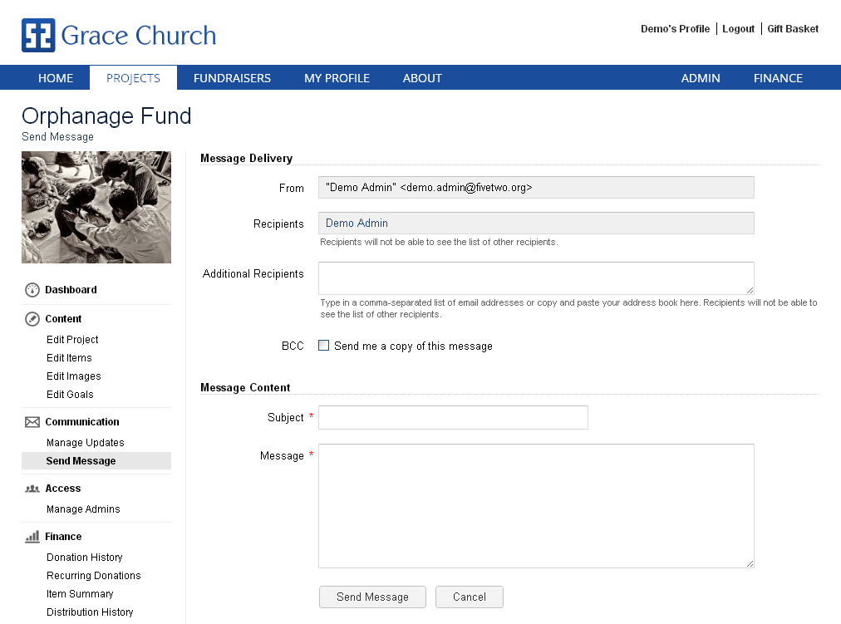Click into the Subject field
Viewport: 841px width, 624px height.
[x=453, y=418]
